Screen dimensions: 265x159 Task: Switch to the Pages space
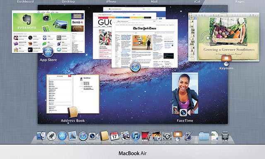click(x=240, y=2)
